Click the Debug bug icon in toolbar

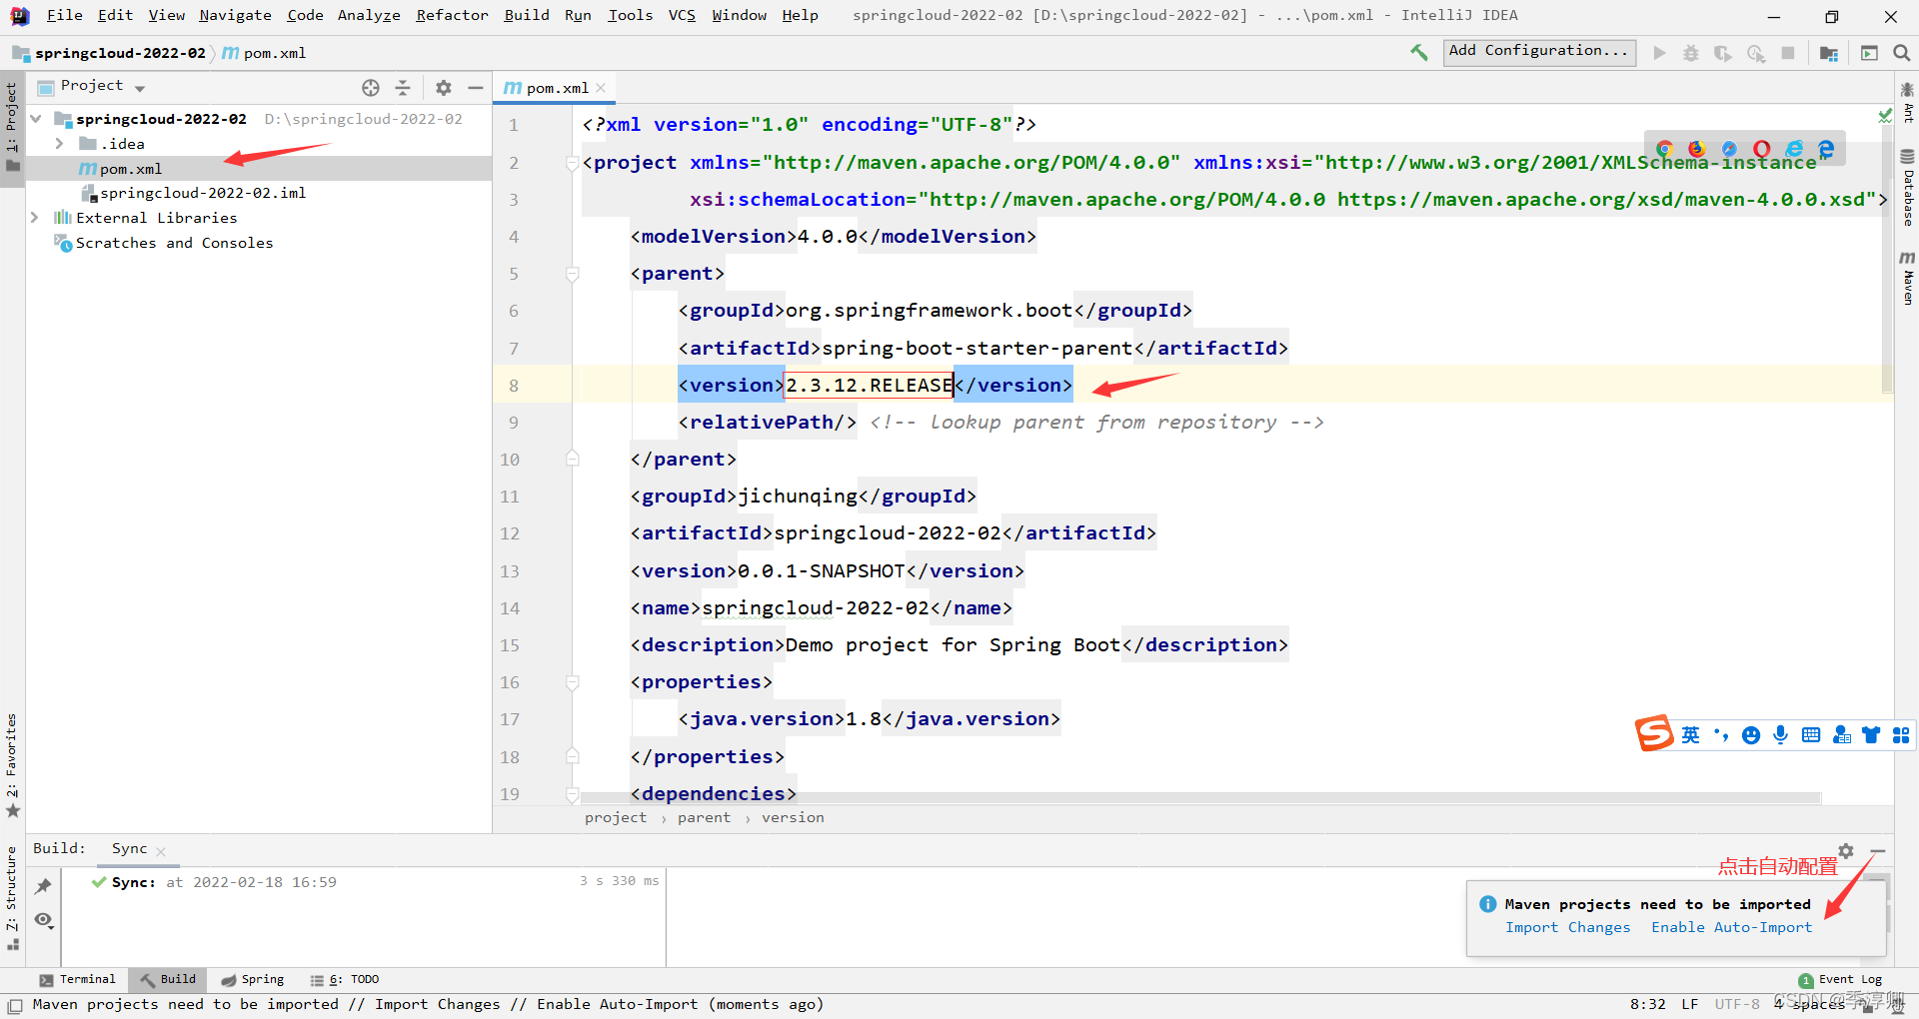click(1691, 53)
